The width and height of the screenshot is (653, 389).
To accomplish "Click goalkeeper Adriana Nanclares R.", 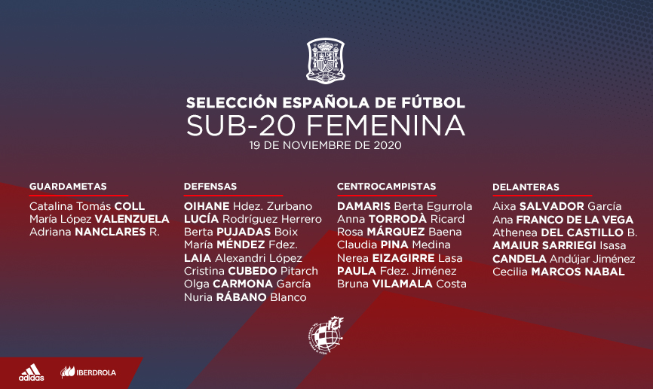I will pyautogui.click(x=94, y=232).
